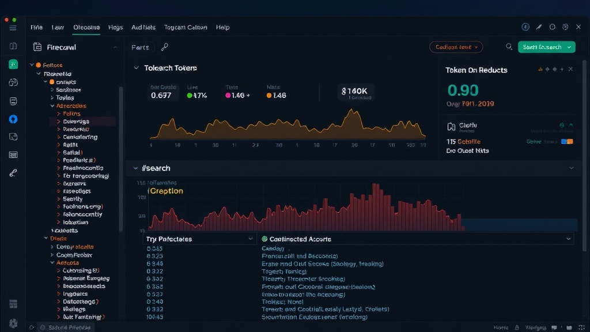Select the Dolwevige tree item
Image resolution: width=590 pixels, height=332 pixels.
coord(76,122)
